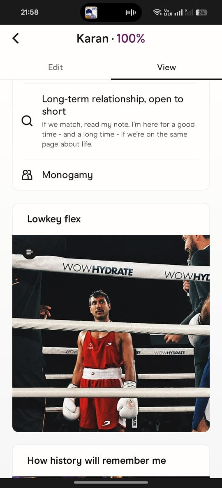Click the 100% profile completion label

point(131,39)
